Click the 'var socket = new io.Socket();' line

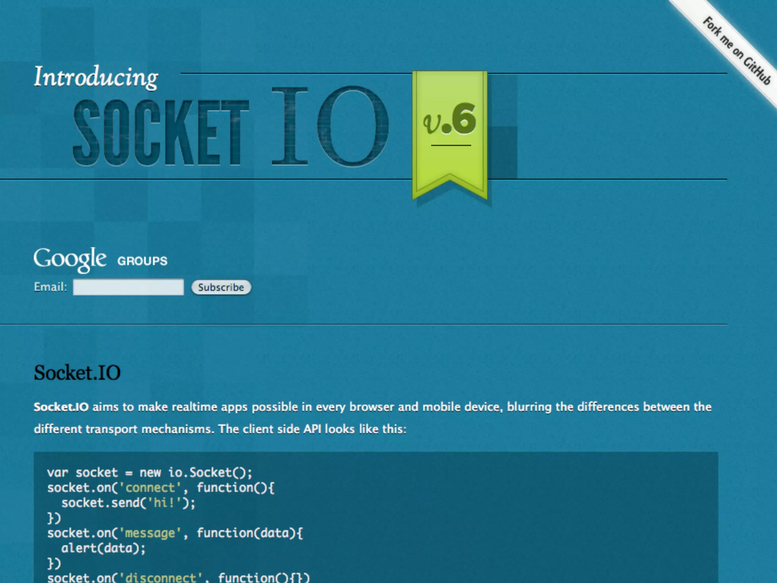(x=149, y=473)
